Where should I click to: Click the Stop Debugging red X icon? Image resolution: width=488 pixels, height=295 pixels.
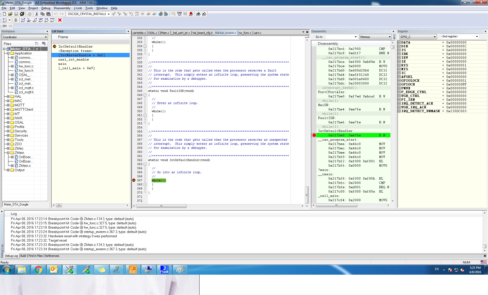pyautogui.click(x=60, y=20)
